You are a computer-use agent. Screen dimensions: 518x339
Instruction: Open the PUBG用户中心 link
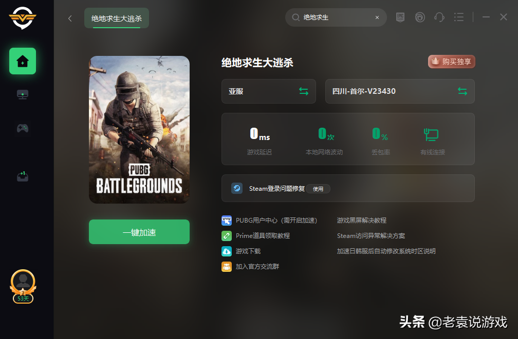pos(276,221)
